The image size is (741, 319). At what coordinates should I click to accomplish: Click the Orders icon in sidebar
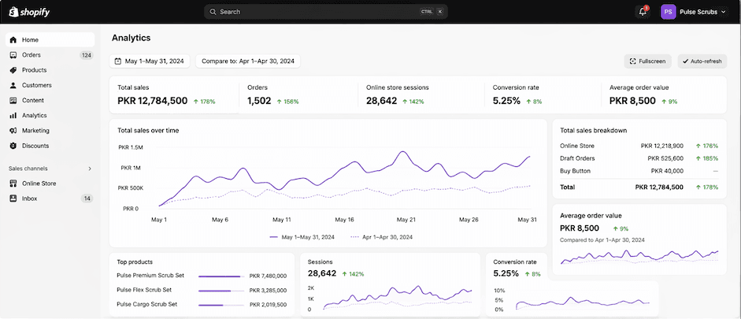(13, 55)
